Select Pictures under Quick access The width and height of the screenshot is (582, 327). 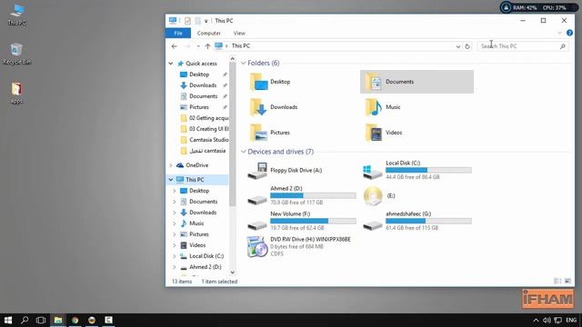pos(199,107)
